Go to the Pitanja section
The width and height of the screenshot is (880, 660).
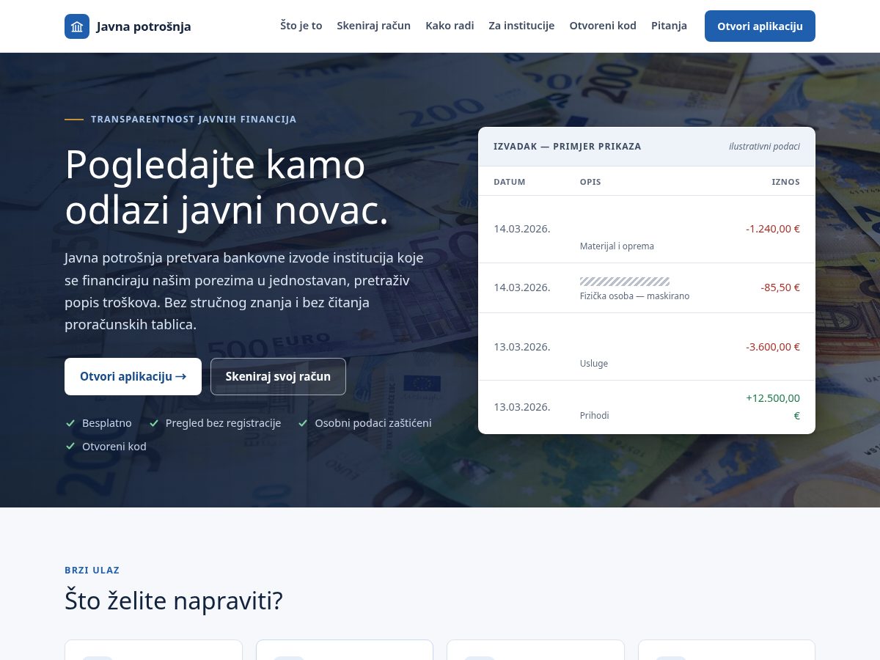point(669,26)
